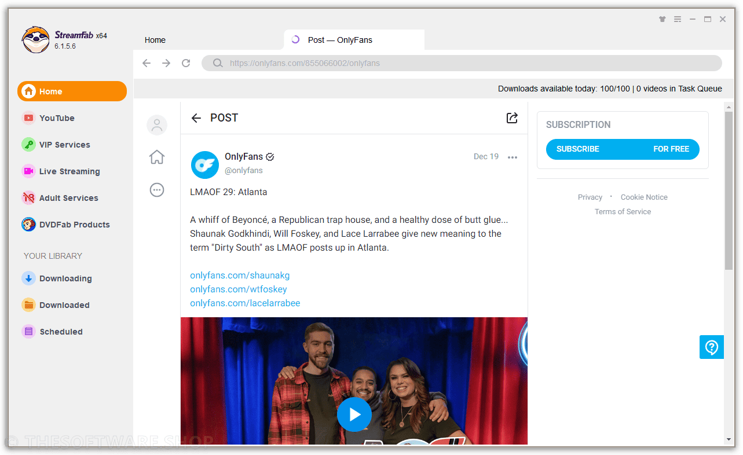Screen dimensions: 743x455
Task: Click scrollbar up arrow
Action: click(729, 107)
